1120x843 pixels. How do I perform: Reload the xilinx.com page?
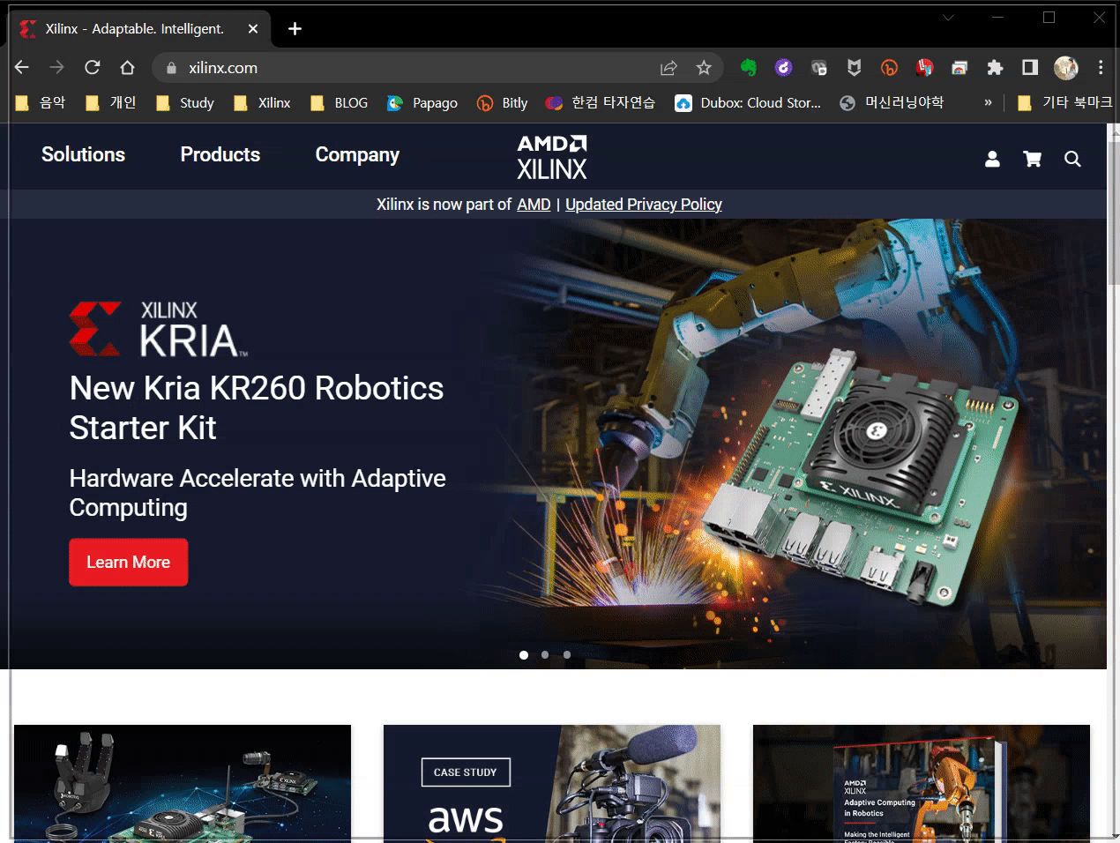[93, 68]
